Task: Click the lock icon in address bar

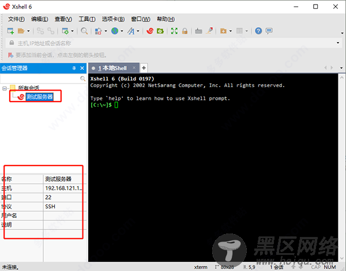Action: tap(12, 43)
